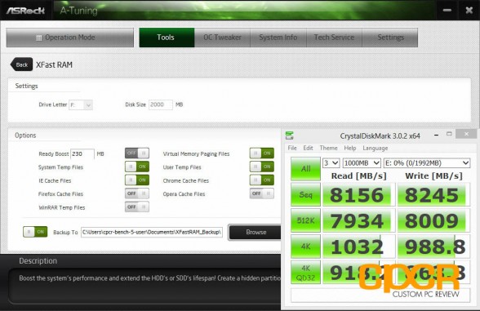
Task: Toggle System Temp Files switch
Action: (137, 167)
